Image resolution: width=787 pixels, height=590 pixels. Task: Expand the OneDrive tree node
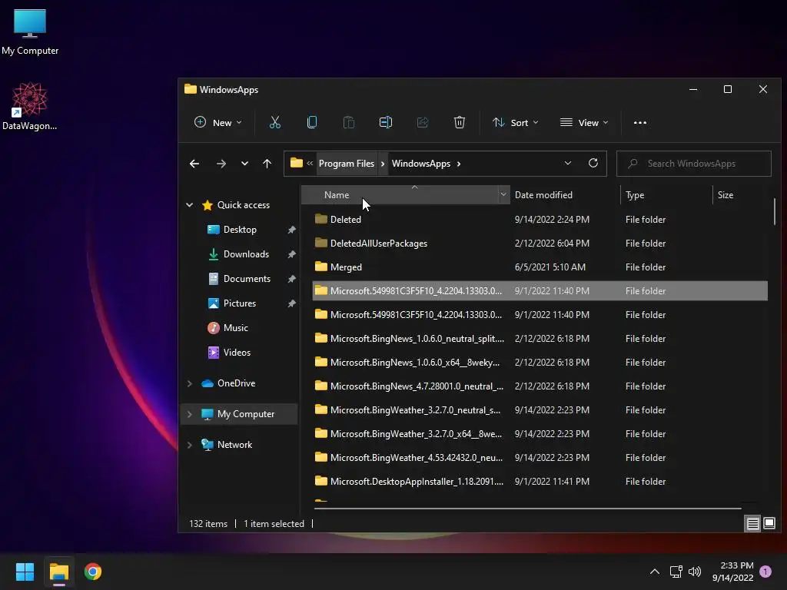(x=190, y=383)
